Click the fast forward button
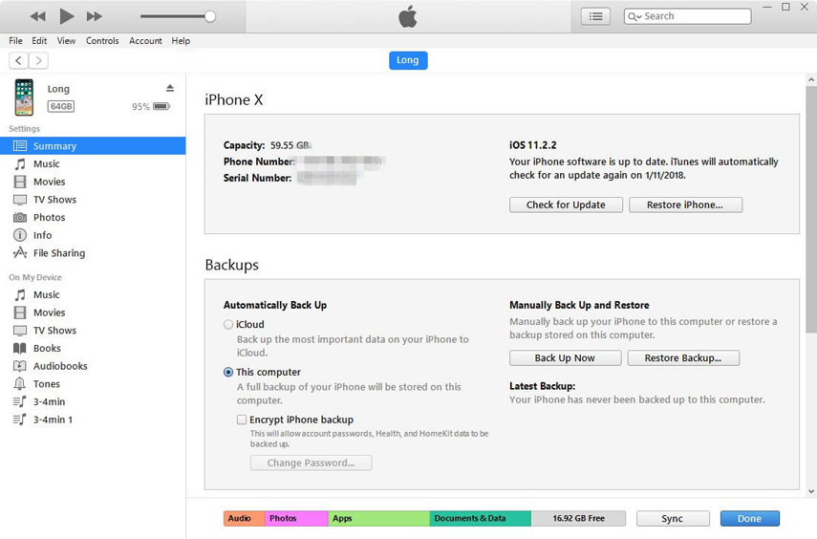 (x=95, y=16)
